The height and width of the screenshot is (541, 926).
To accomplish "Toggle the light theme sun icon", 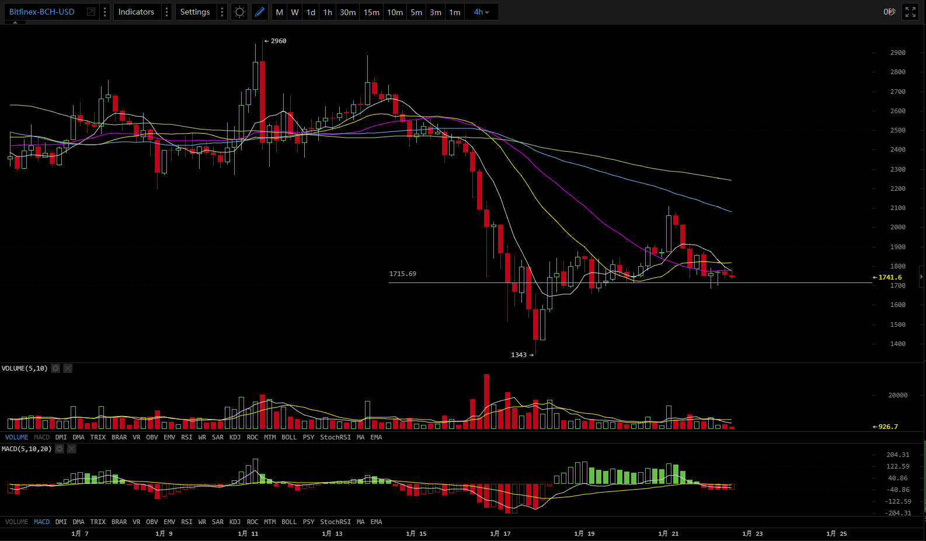I will pyautogui.click(x=239, y=12).
